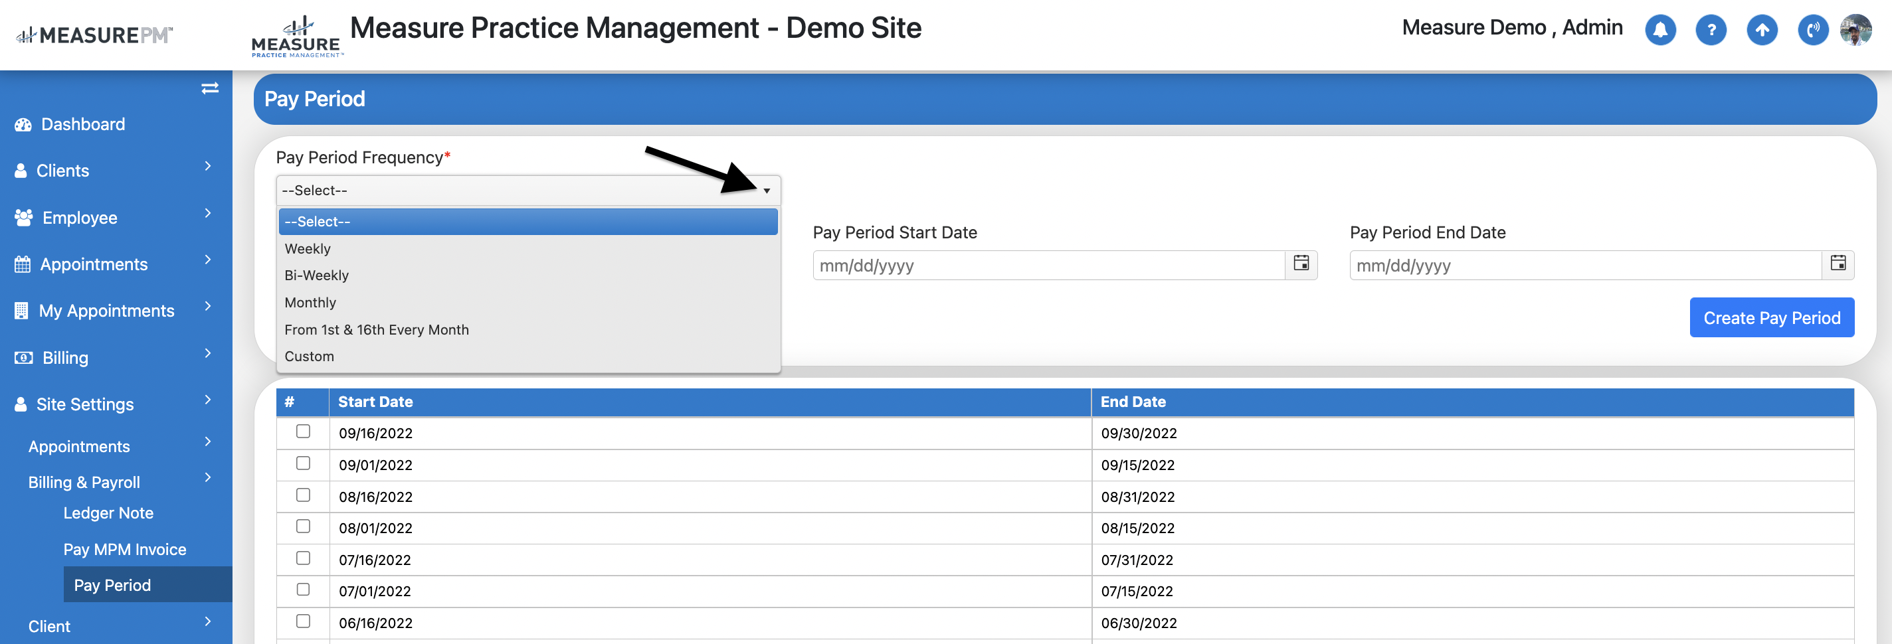Open the admin profile avatar
This screenshot has height=644, width=1892.
coord(1856,30)
